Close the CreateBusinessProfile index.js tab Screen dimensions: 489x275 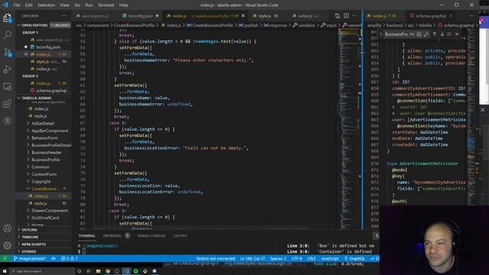243,15
